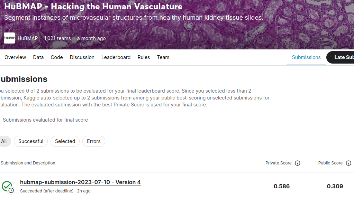Show only Selected submissions
Image resolution: width=354 pixels, height=199 pixels.
coord(65,141)
